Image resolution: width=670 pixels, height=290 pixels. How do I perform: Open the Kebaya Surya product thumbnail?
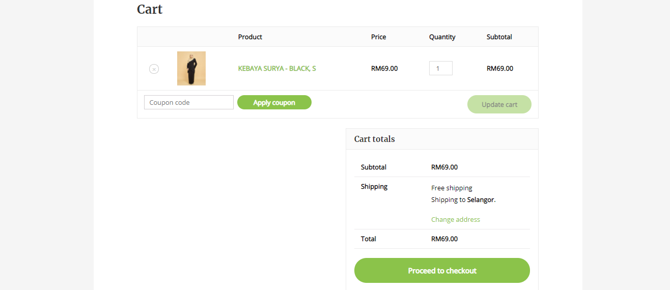(191, 68)
